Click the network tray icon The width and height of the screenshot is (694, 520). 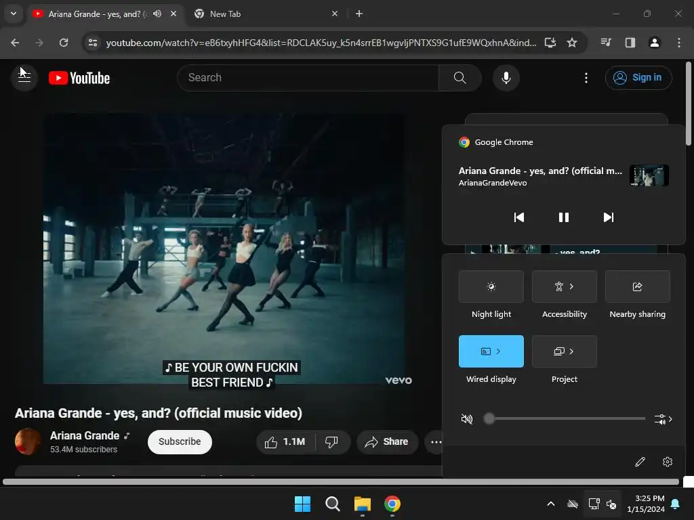594,504
